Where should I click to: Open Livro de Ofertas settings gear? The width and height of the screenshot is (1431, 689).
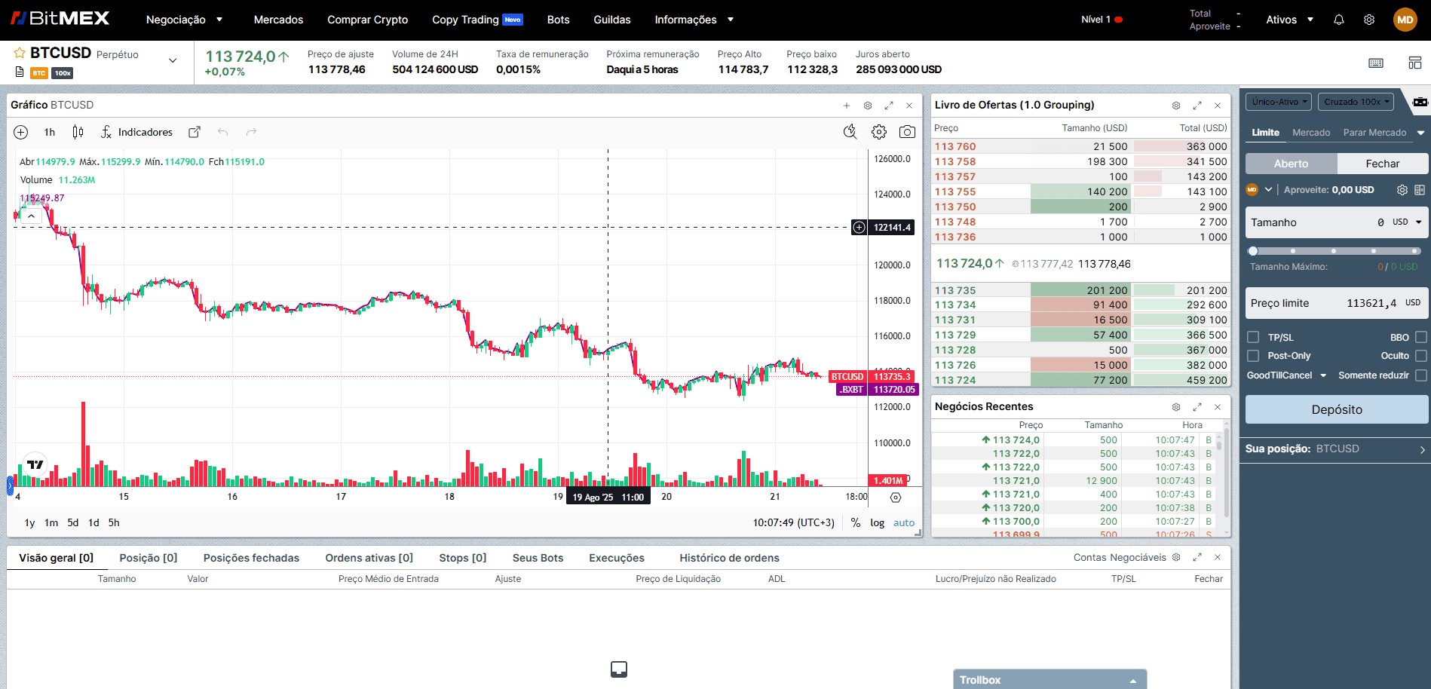tap(1176, 106)
